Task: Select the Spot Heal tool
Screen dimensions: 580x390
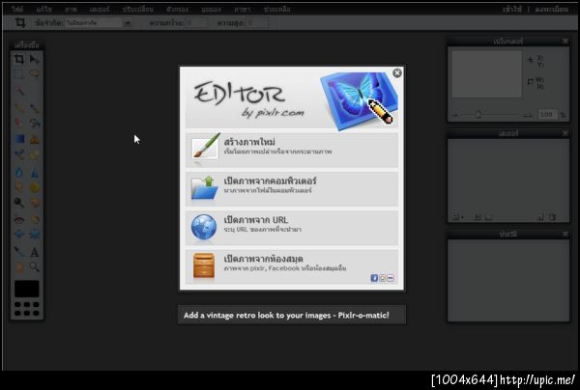Action: [x=35, y=219]
